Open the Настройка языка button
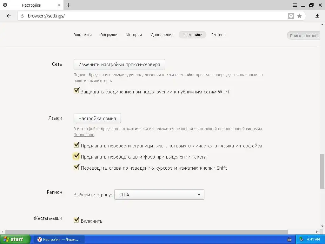This screenshot has height=244, width=325. pyautogui.click(x=97, y=118)
